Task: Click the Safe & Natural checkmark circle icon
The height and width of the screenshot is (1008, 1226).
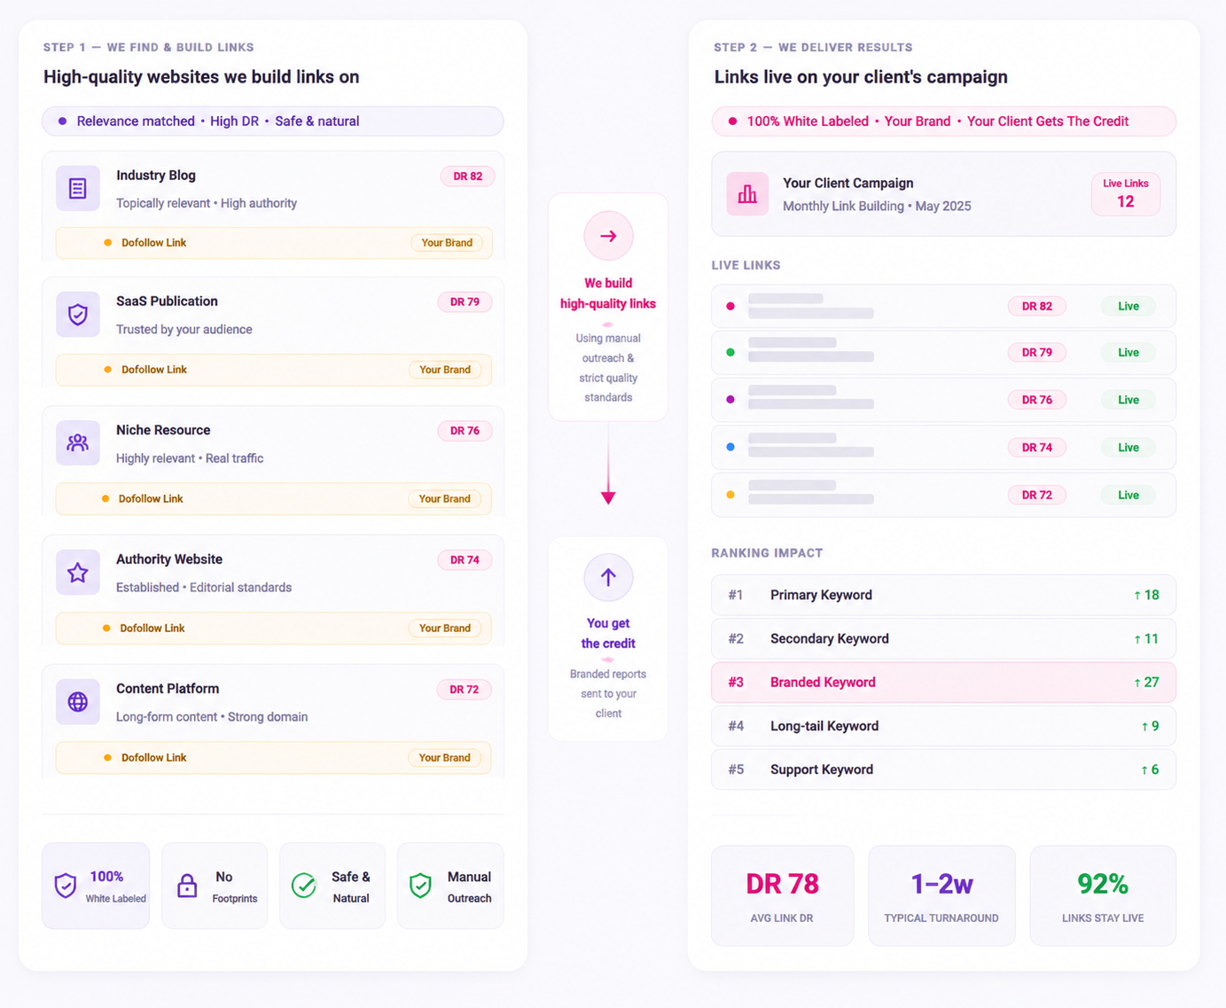Action: [304, 886]
